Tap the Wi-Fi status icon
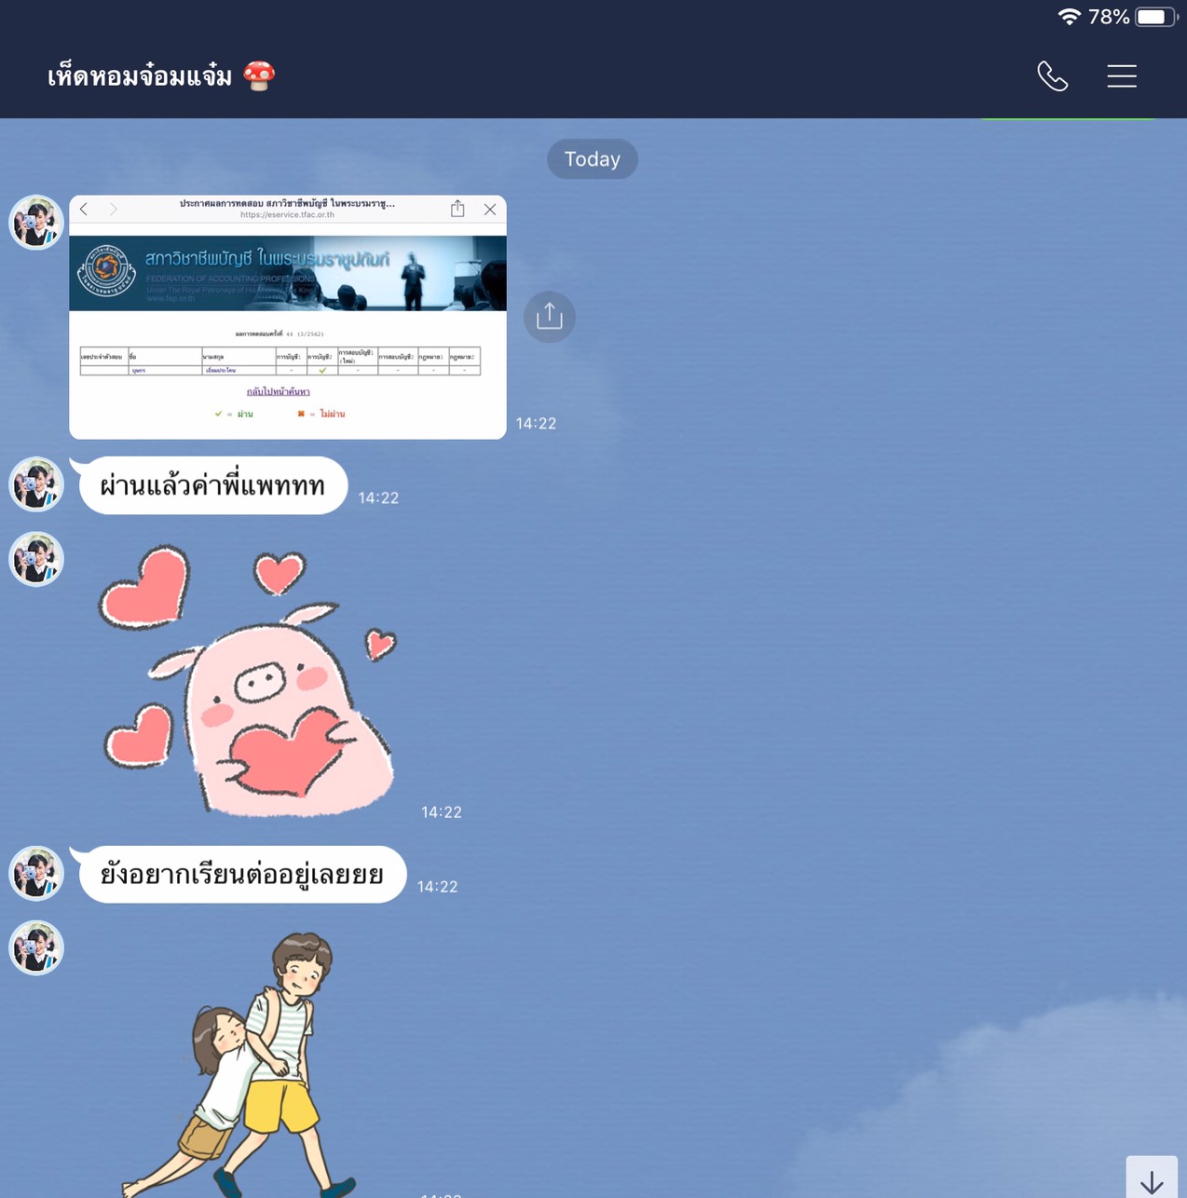Image resolution: width=1187 pixels, height=1198 pixels. 1068,17
